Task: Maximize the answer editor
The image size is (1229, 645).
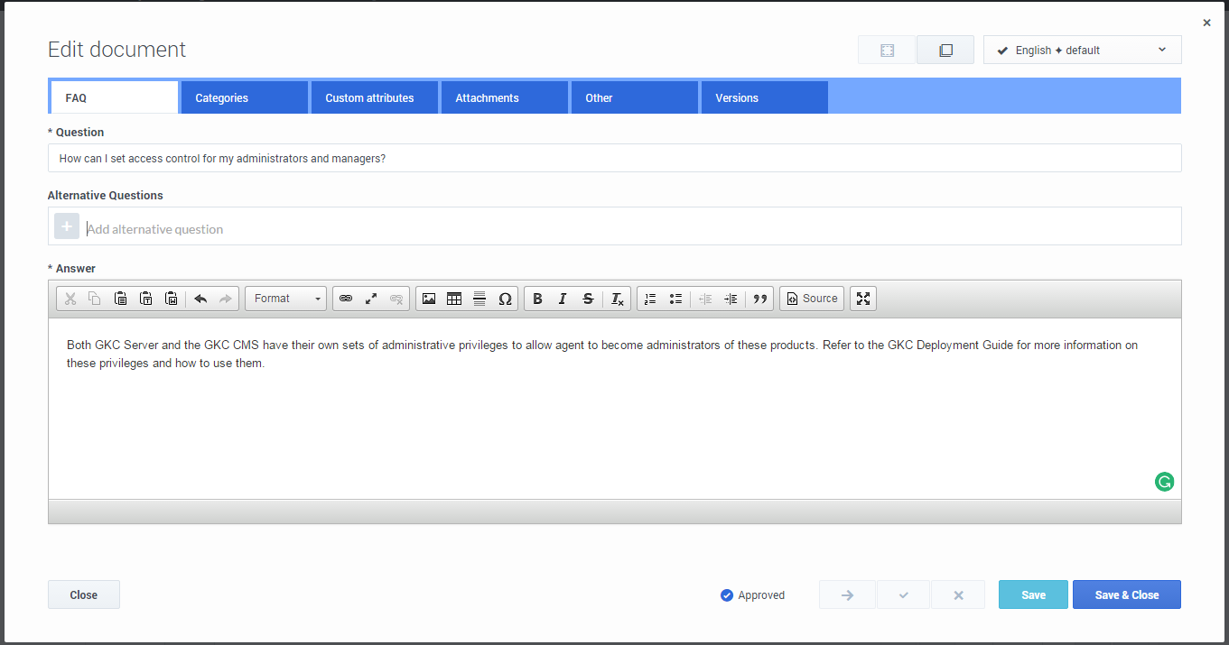Action: (863, 299)
